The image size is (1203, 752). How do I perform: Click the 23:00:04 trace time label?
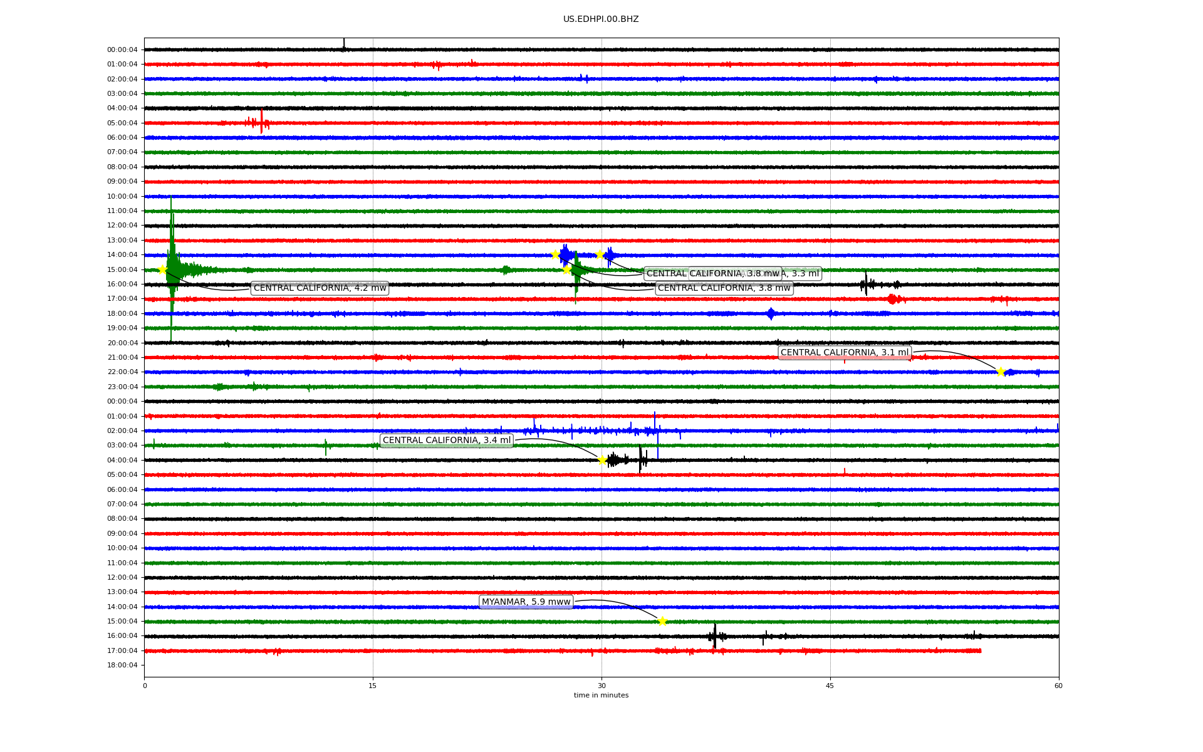tap(122, 387)
